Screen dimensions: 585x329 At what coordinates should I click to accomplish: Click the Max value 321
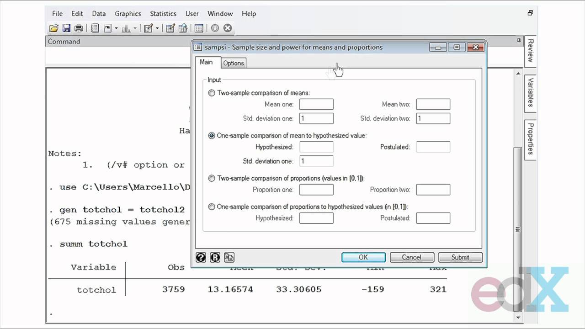tap(438, 290)
